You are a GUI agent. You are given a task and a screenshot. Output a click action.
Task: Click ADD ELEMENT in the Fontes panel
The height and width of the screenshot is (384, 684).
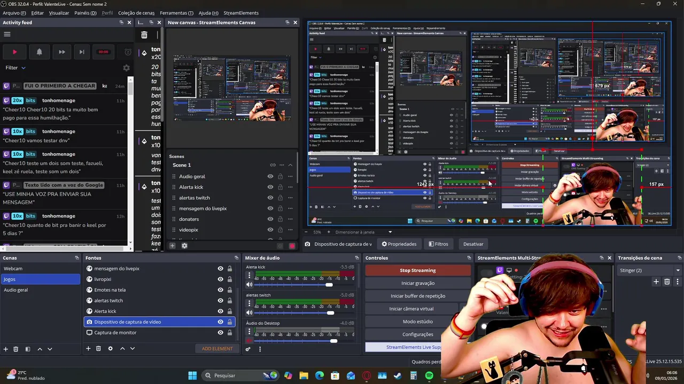coord(217,349)
